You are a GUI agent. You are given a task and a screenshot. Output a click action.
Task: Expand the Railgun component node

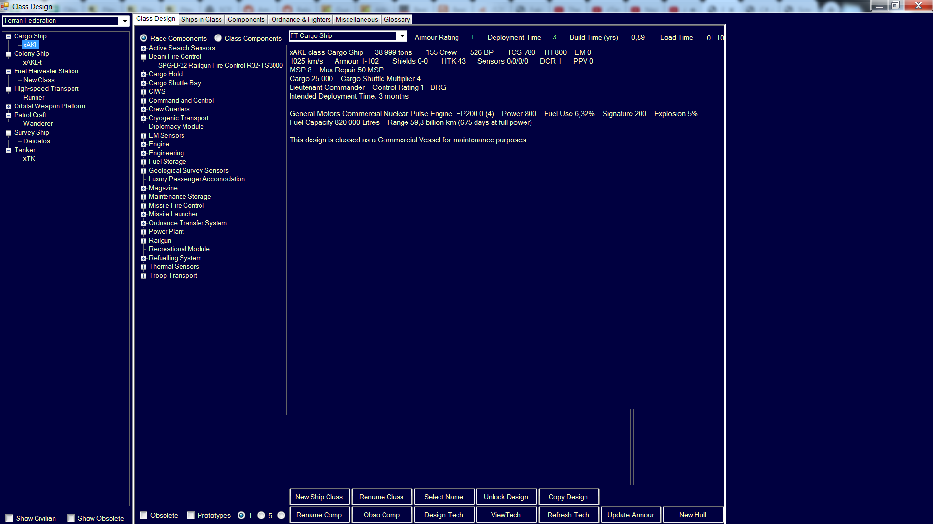144,241
